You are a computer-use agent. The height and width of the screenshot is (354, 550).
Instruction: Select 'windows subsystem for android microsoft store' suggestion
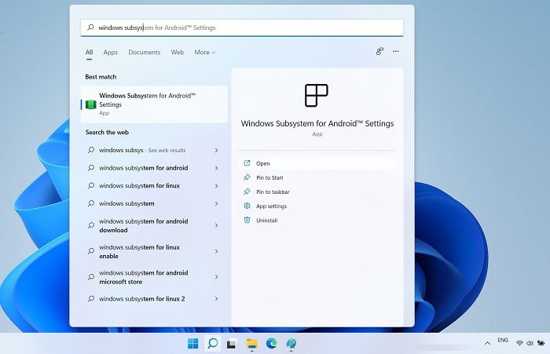[154, 277]
